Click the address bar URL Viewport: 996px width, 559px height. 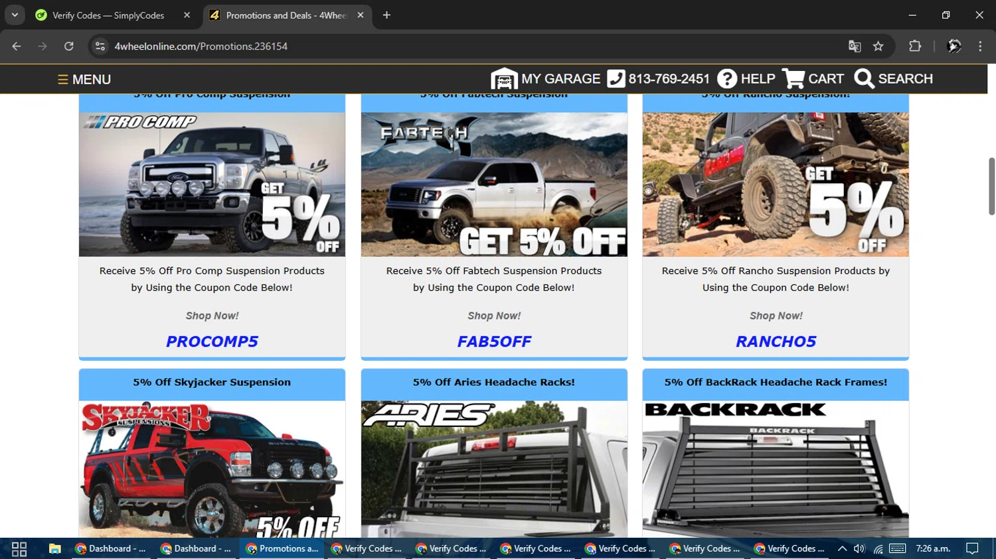(x=201, y=46)
